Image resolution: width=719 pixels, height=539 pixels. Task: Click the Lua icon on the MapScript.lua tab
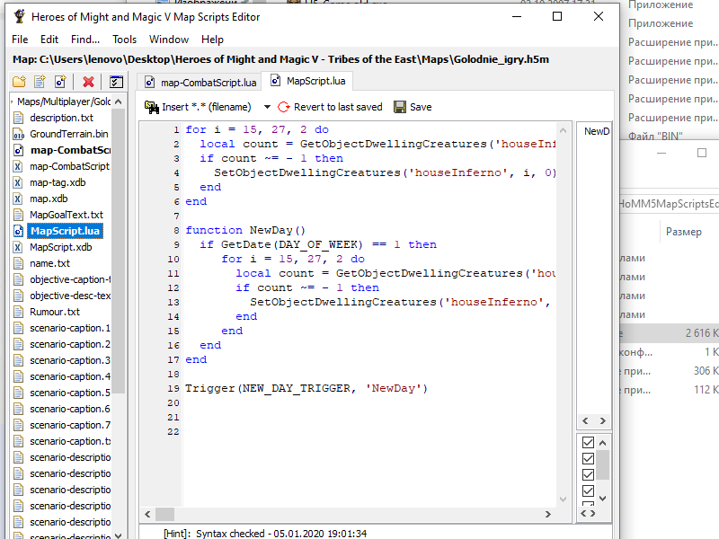pos(275,81)
